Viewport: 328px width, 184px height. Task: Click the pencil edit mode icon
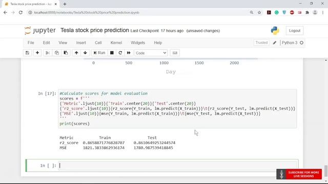tap(275, 43)
